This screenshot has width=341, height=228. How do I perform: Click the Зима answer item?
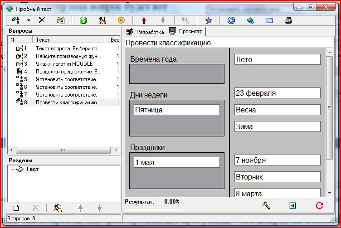tap(277, 126)
